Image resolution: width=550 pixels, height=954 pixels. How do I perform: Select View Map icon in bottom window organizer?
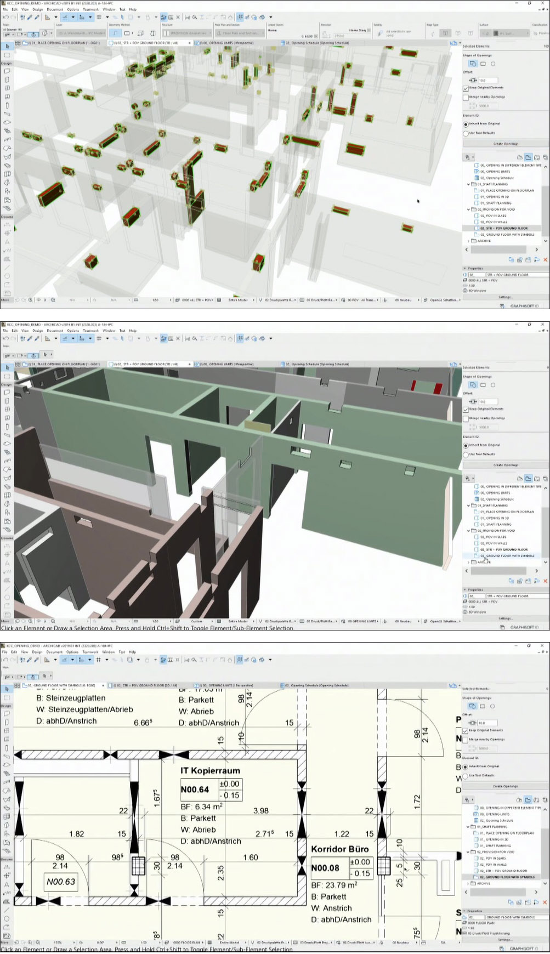tap(528, 800)
